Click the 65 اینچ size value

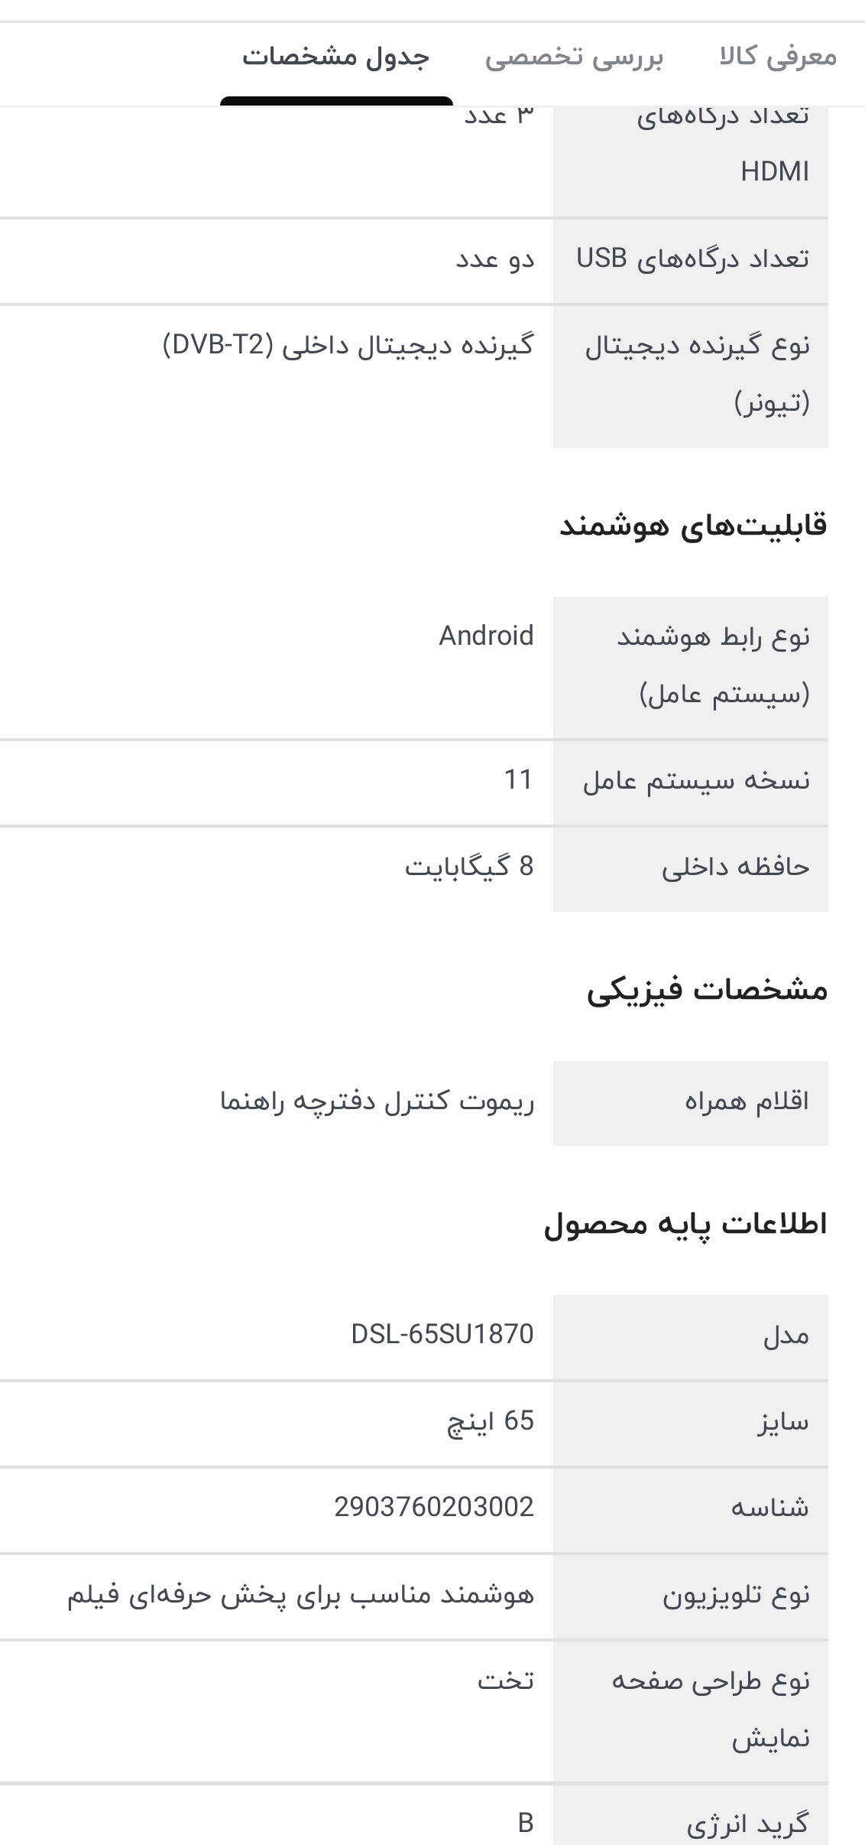(491, 1421)
